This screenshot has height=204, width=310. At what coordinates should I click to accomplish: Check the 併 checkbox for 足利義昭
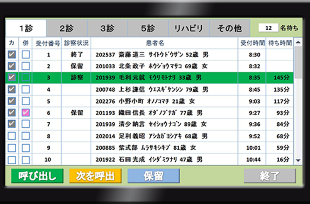click(26, 136)
